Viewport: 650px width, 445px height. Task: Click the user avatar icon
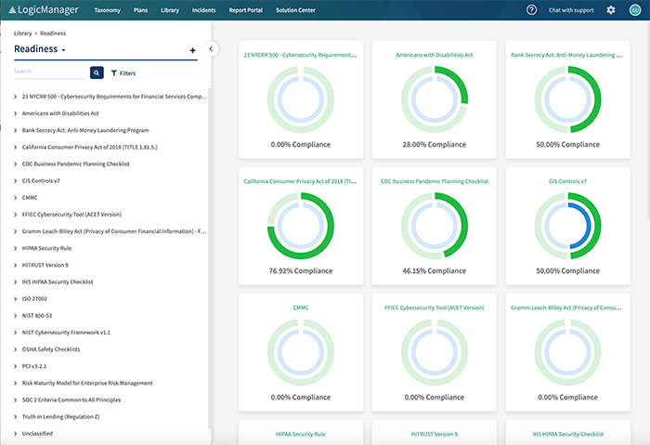(635, 9)
